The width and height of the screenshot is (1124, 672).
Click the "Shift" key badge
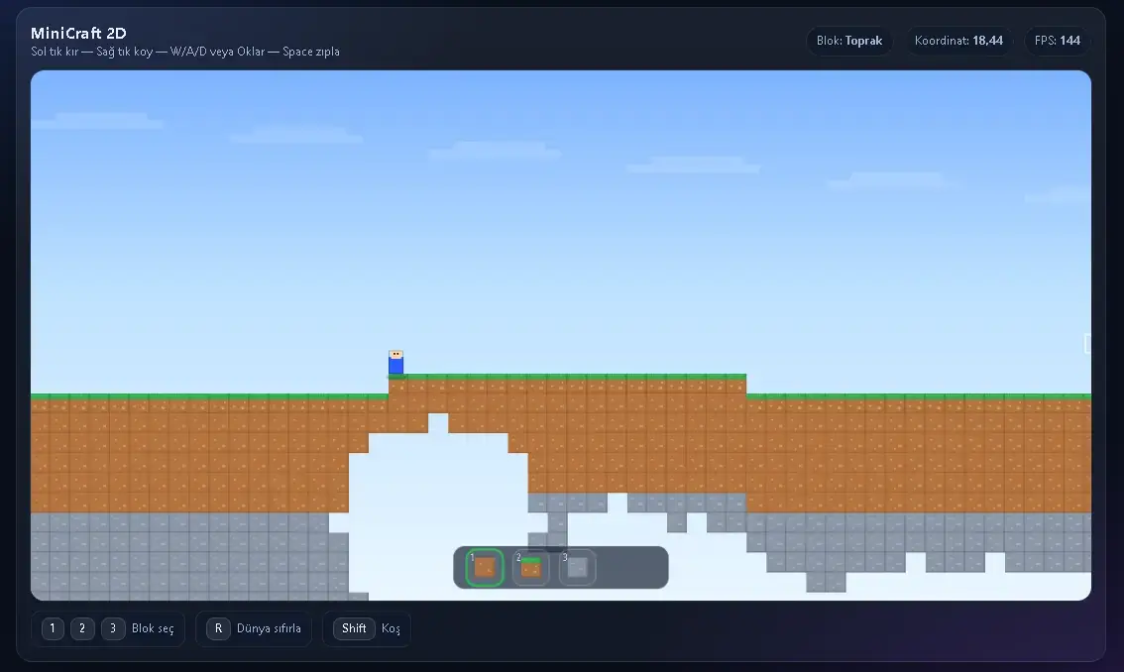(354, 628)
